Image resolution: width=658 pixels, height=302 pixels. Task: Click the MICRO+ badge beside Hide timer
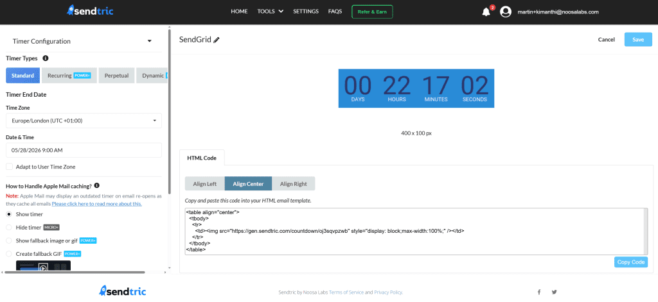point(51,228)
